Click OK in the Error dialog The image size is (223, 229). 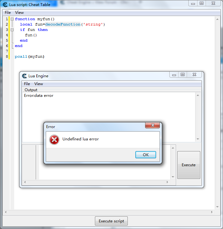[x=146, y=155]
